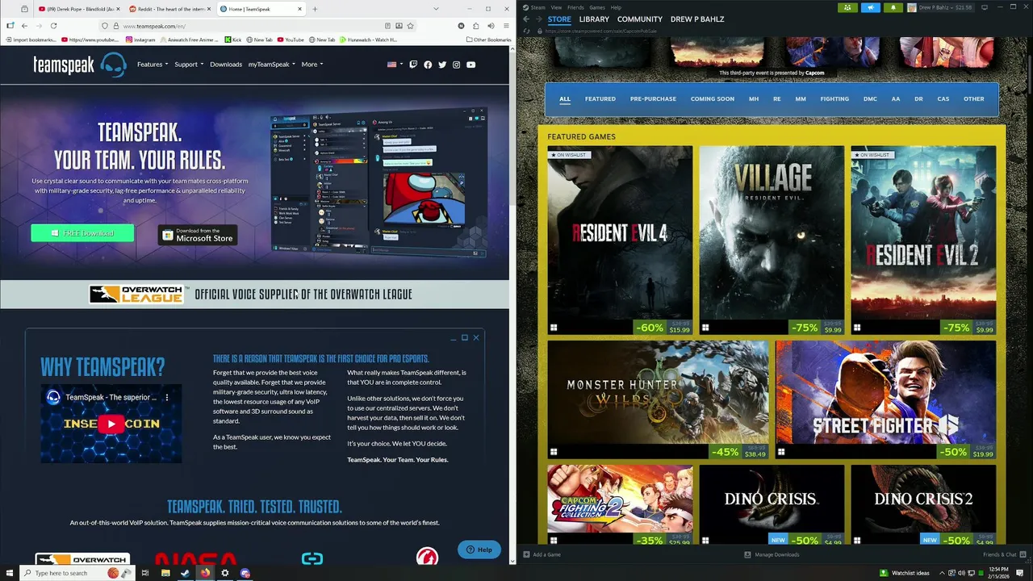Click the Help chat button
This screenshot has width=1033, height=581.
click(x=479, y=550)
